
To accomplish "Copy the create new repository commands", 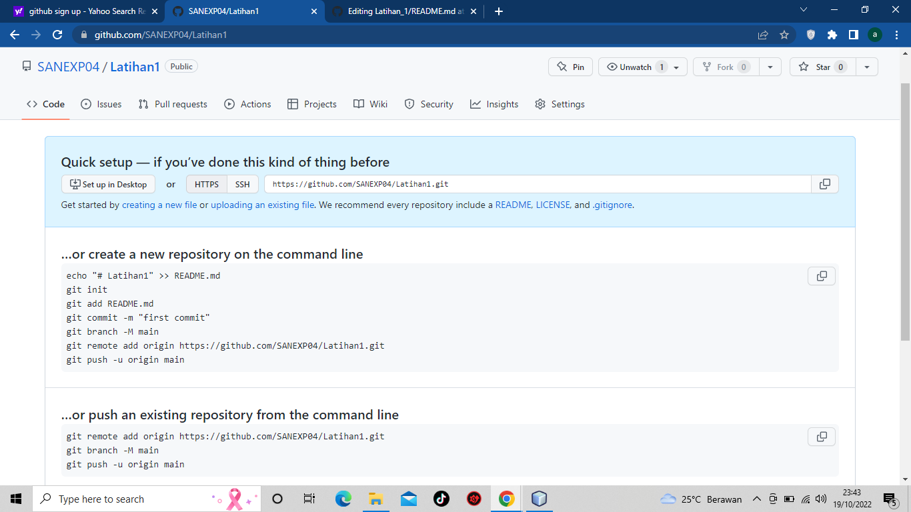I will click(822, 276).
